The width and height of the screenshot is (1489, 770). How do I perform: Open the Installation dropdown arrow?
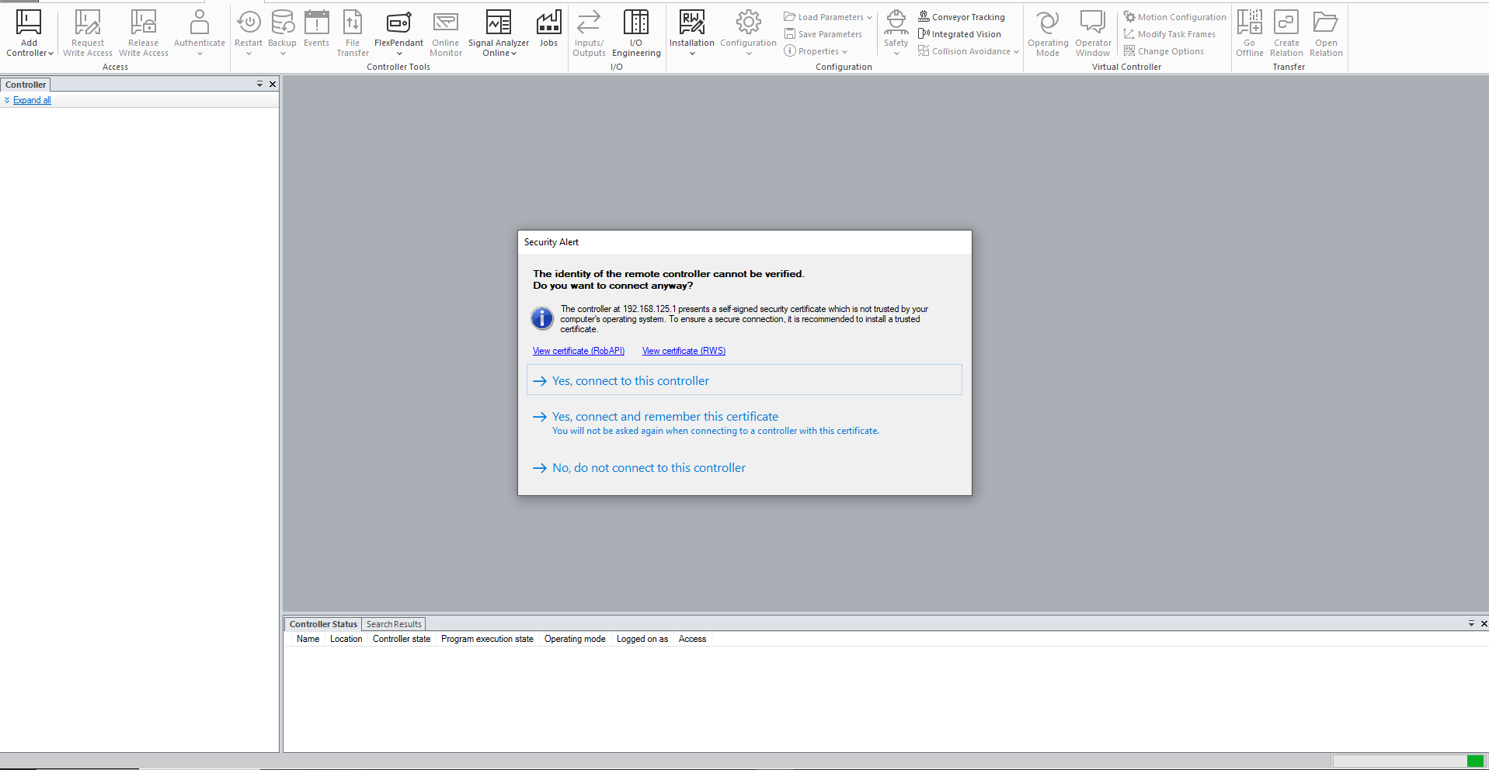click(692, 54)
